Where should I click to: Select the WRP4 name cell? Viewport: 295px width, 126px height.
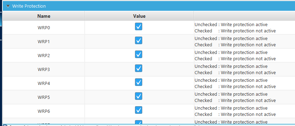click(x=44, y=84)
